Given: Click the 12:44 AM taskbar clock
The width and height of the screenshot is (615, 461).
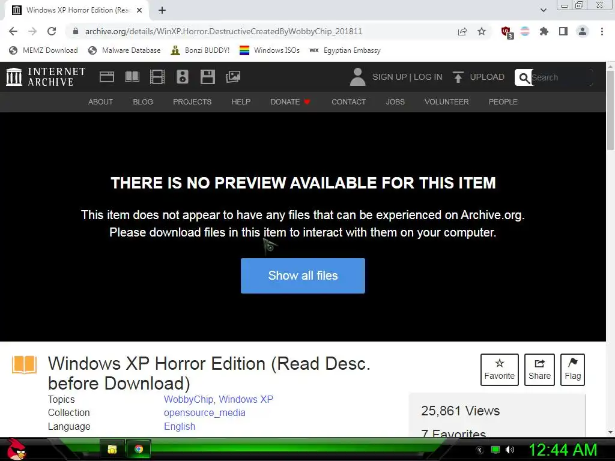Looking at the screenshot, I should pos(563,450).
